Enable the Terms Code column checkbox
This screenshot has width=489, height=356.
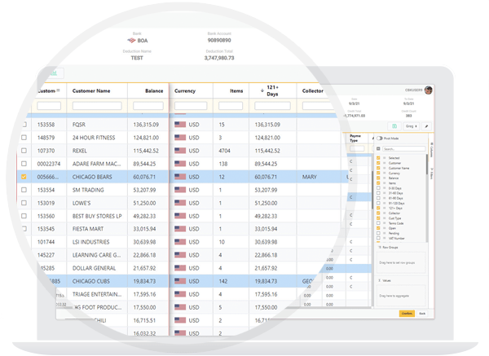(x=378, y=223)
